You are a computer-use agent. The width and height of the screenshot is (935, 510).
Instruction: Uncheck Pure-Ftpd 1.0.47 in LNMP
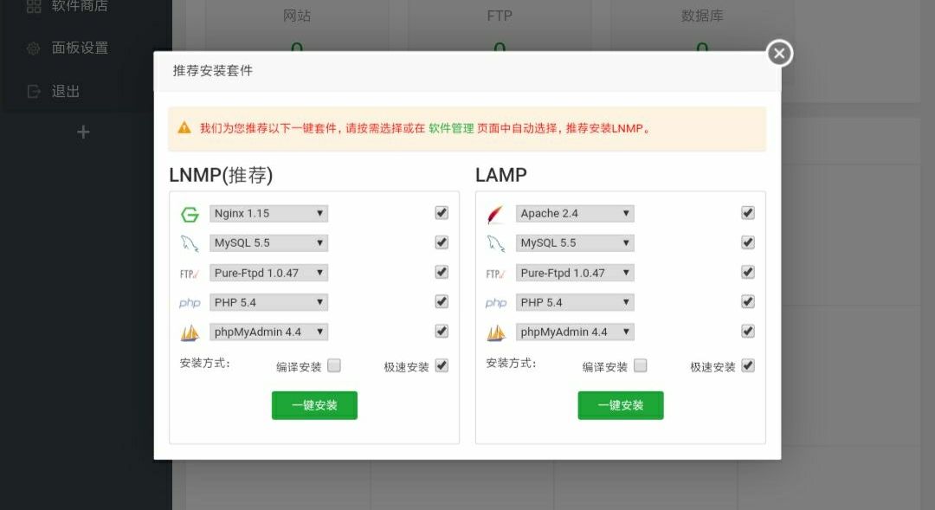[442, 272]
